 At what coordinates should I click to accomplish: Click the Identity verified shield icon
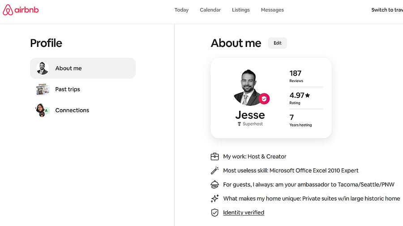[214, 213]
